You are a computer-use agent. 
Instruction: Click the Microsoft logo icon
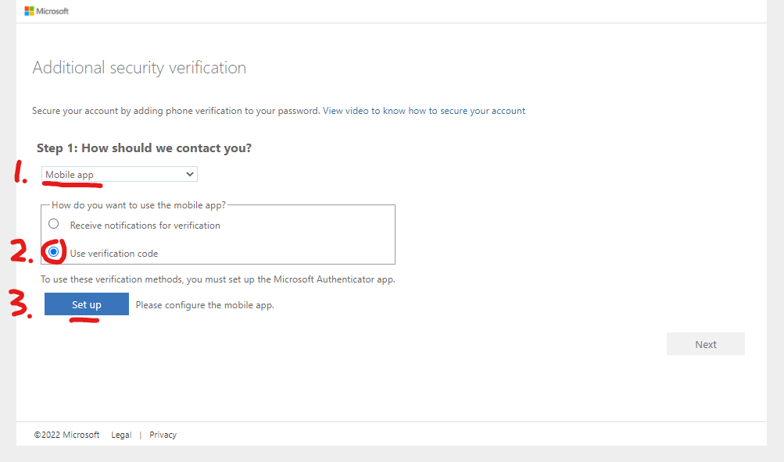(29, 11)
